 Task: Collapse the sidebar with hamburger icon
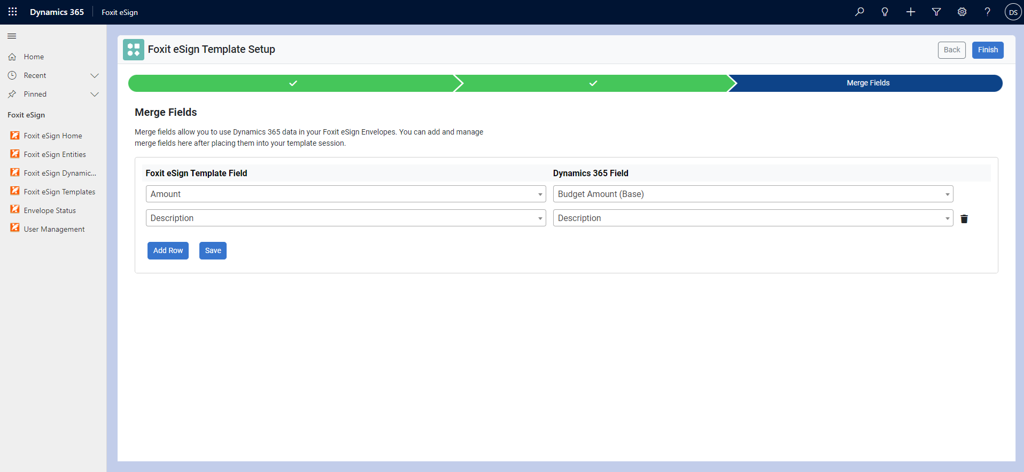click(12, 36)
